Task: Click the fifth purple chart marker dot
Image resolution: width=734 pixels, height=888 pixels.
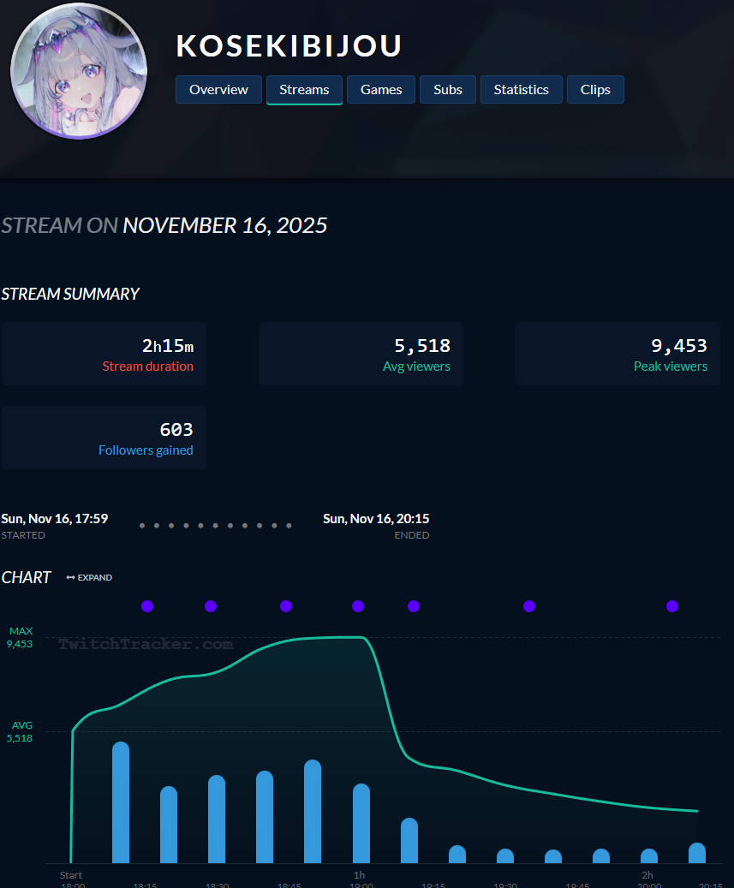Action: click(414, 606)
